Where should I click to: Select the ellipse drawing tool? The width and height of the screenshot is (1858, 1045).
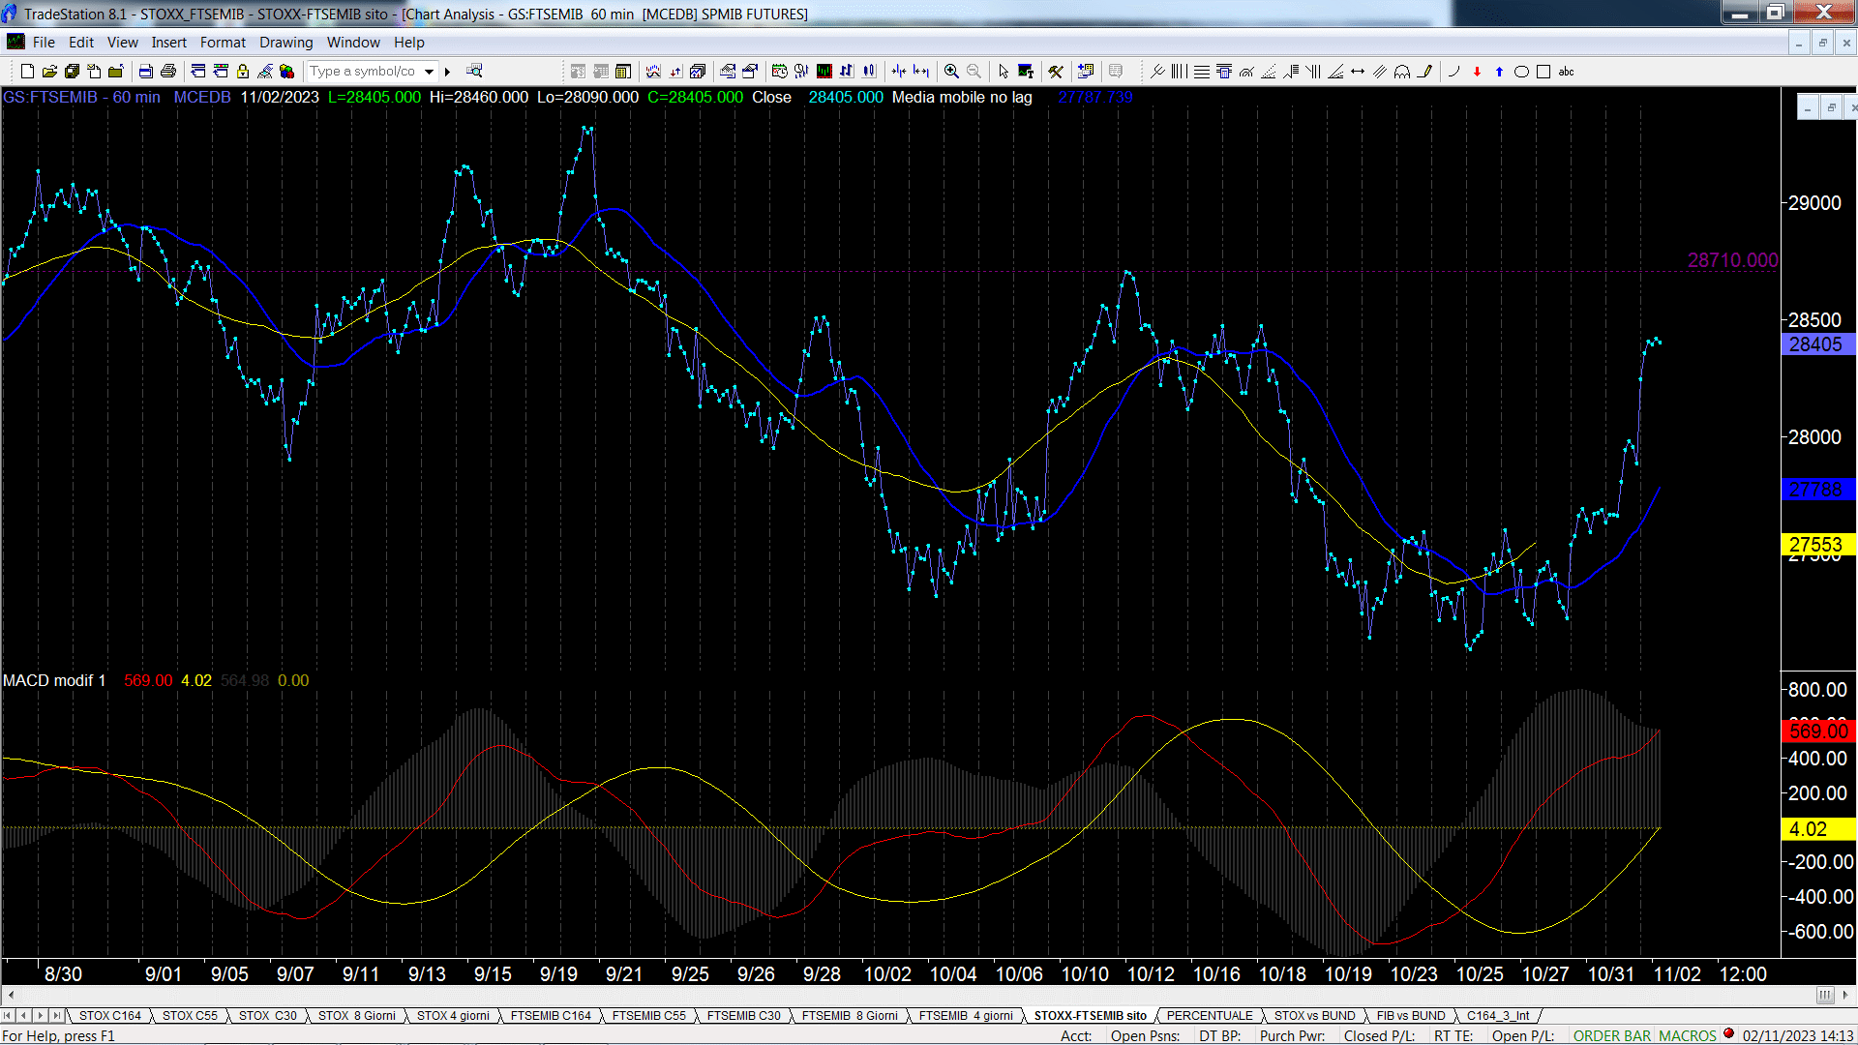click(x=1521, y=72)
